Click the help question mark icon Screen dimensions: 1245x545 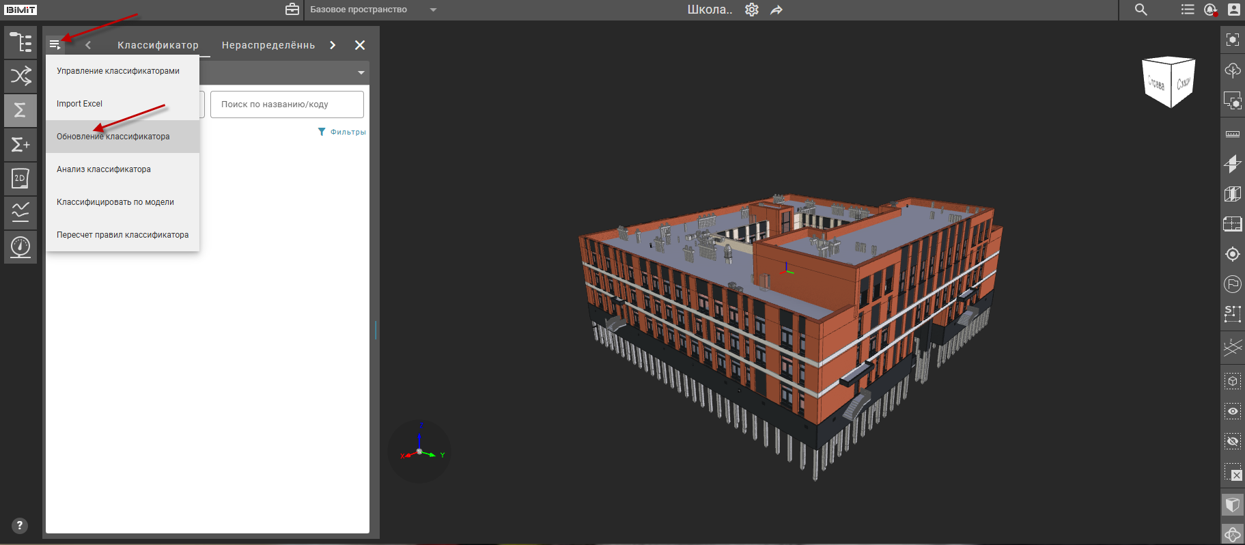pos(20,525)
